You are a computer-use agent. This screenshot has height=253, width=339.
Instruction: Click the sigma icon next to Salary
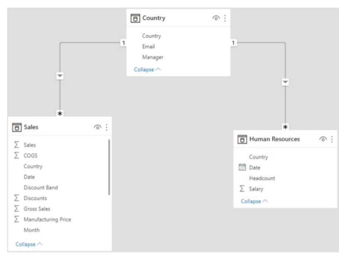(242, 189)
